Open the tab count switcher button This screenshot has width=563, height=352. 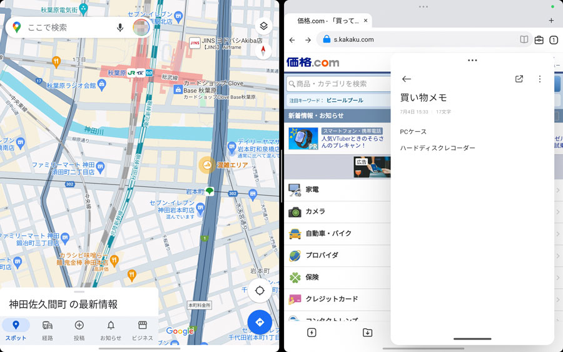click(554, 40)
